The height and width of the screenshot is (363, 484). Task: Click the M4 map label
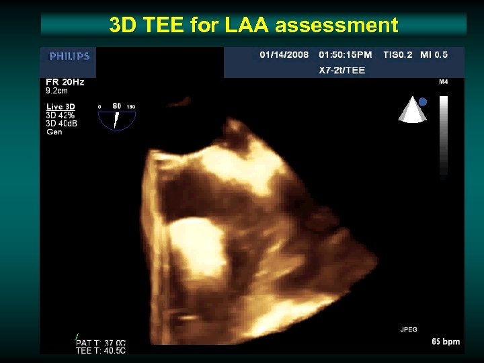click(x=443, y=82)
